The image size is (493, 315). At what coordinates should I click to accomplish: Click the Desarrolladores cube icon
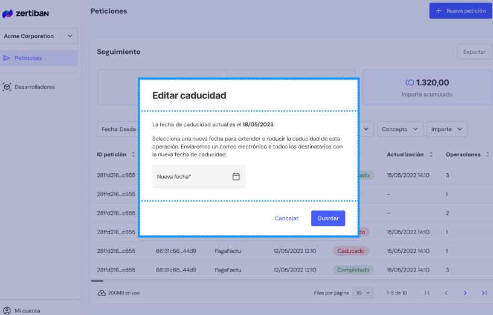pyautogui.click(x=7, y=87)
